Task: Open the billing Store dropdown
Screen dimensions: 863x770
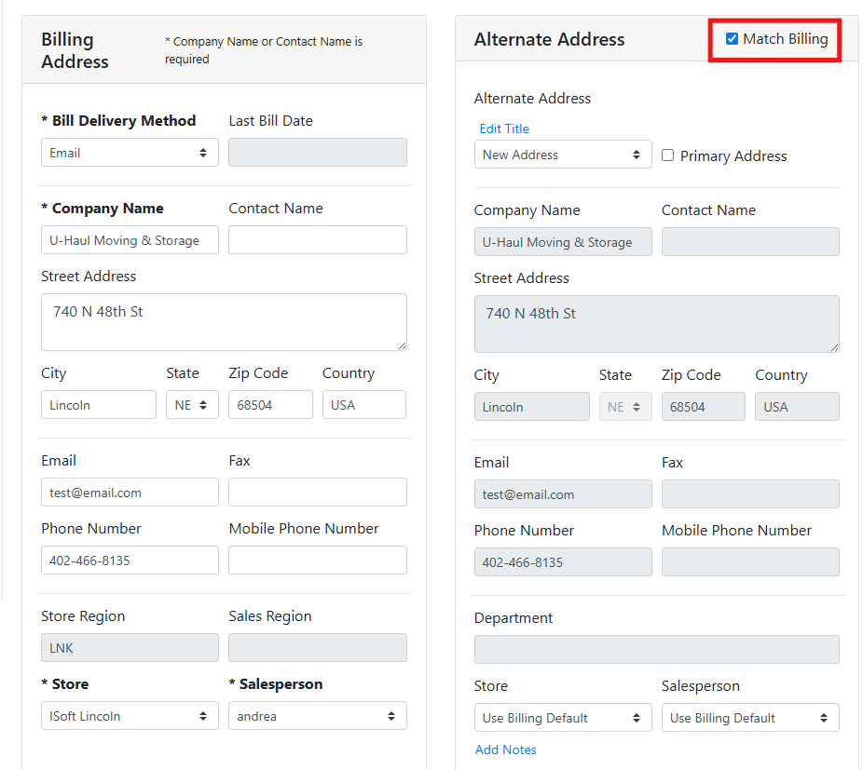Action: (130, 716)
